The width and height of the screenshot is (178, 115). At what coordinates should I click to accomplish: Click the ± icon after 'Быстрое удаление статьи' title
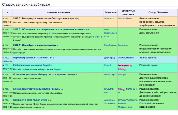[75, 19]
